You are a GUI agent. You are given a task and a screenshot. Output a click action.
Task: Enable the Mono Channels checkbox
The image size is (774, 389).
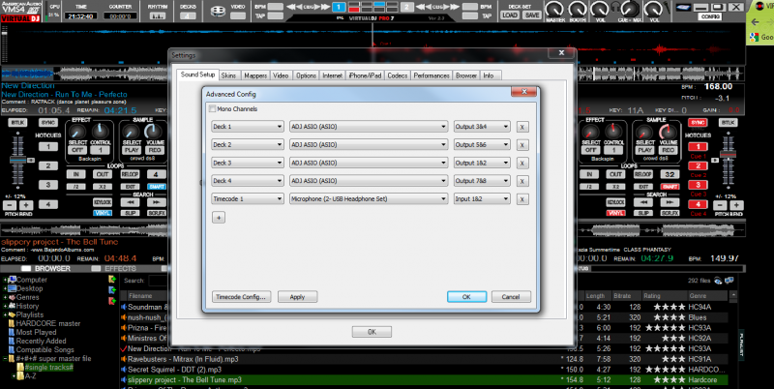[212, 108]
